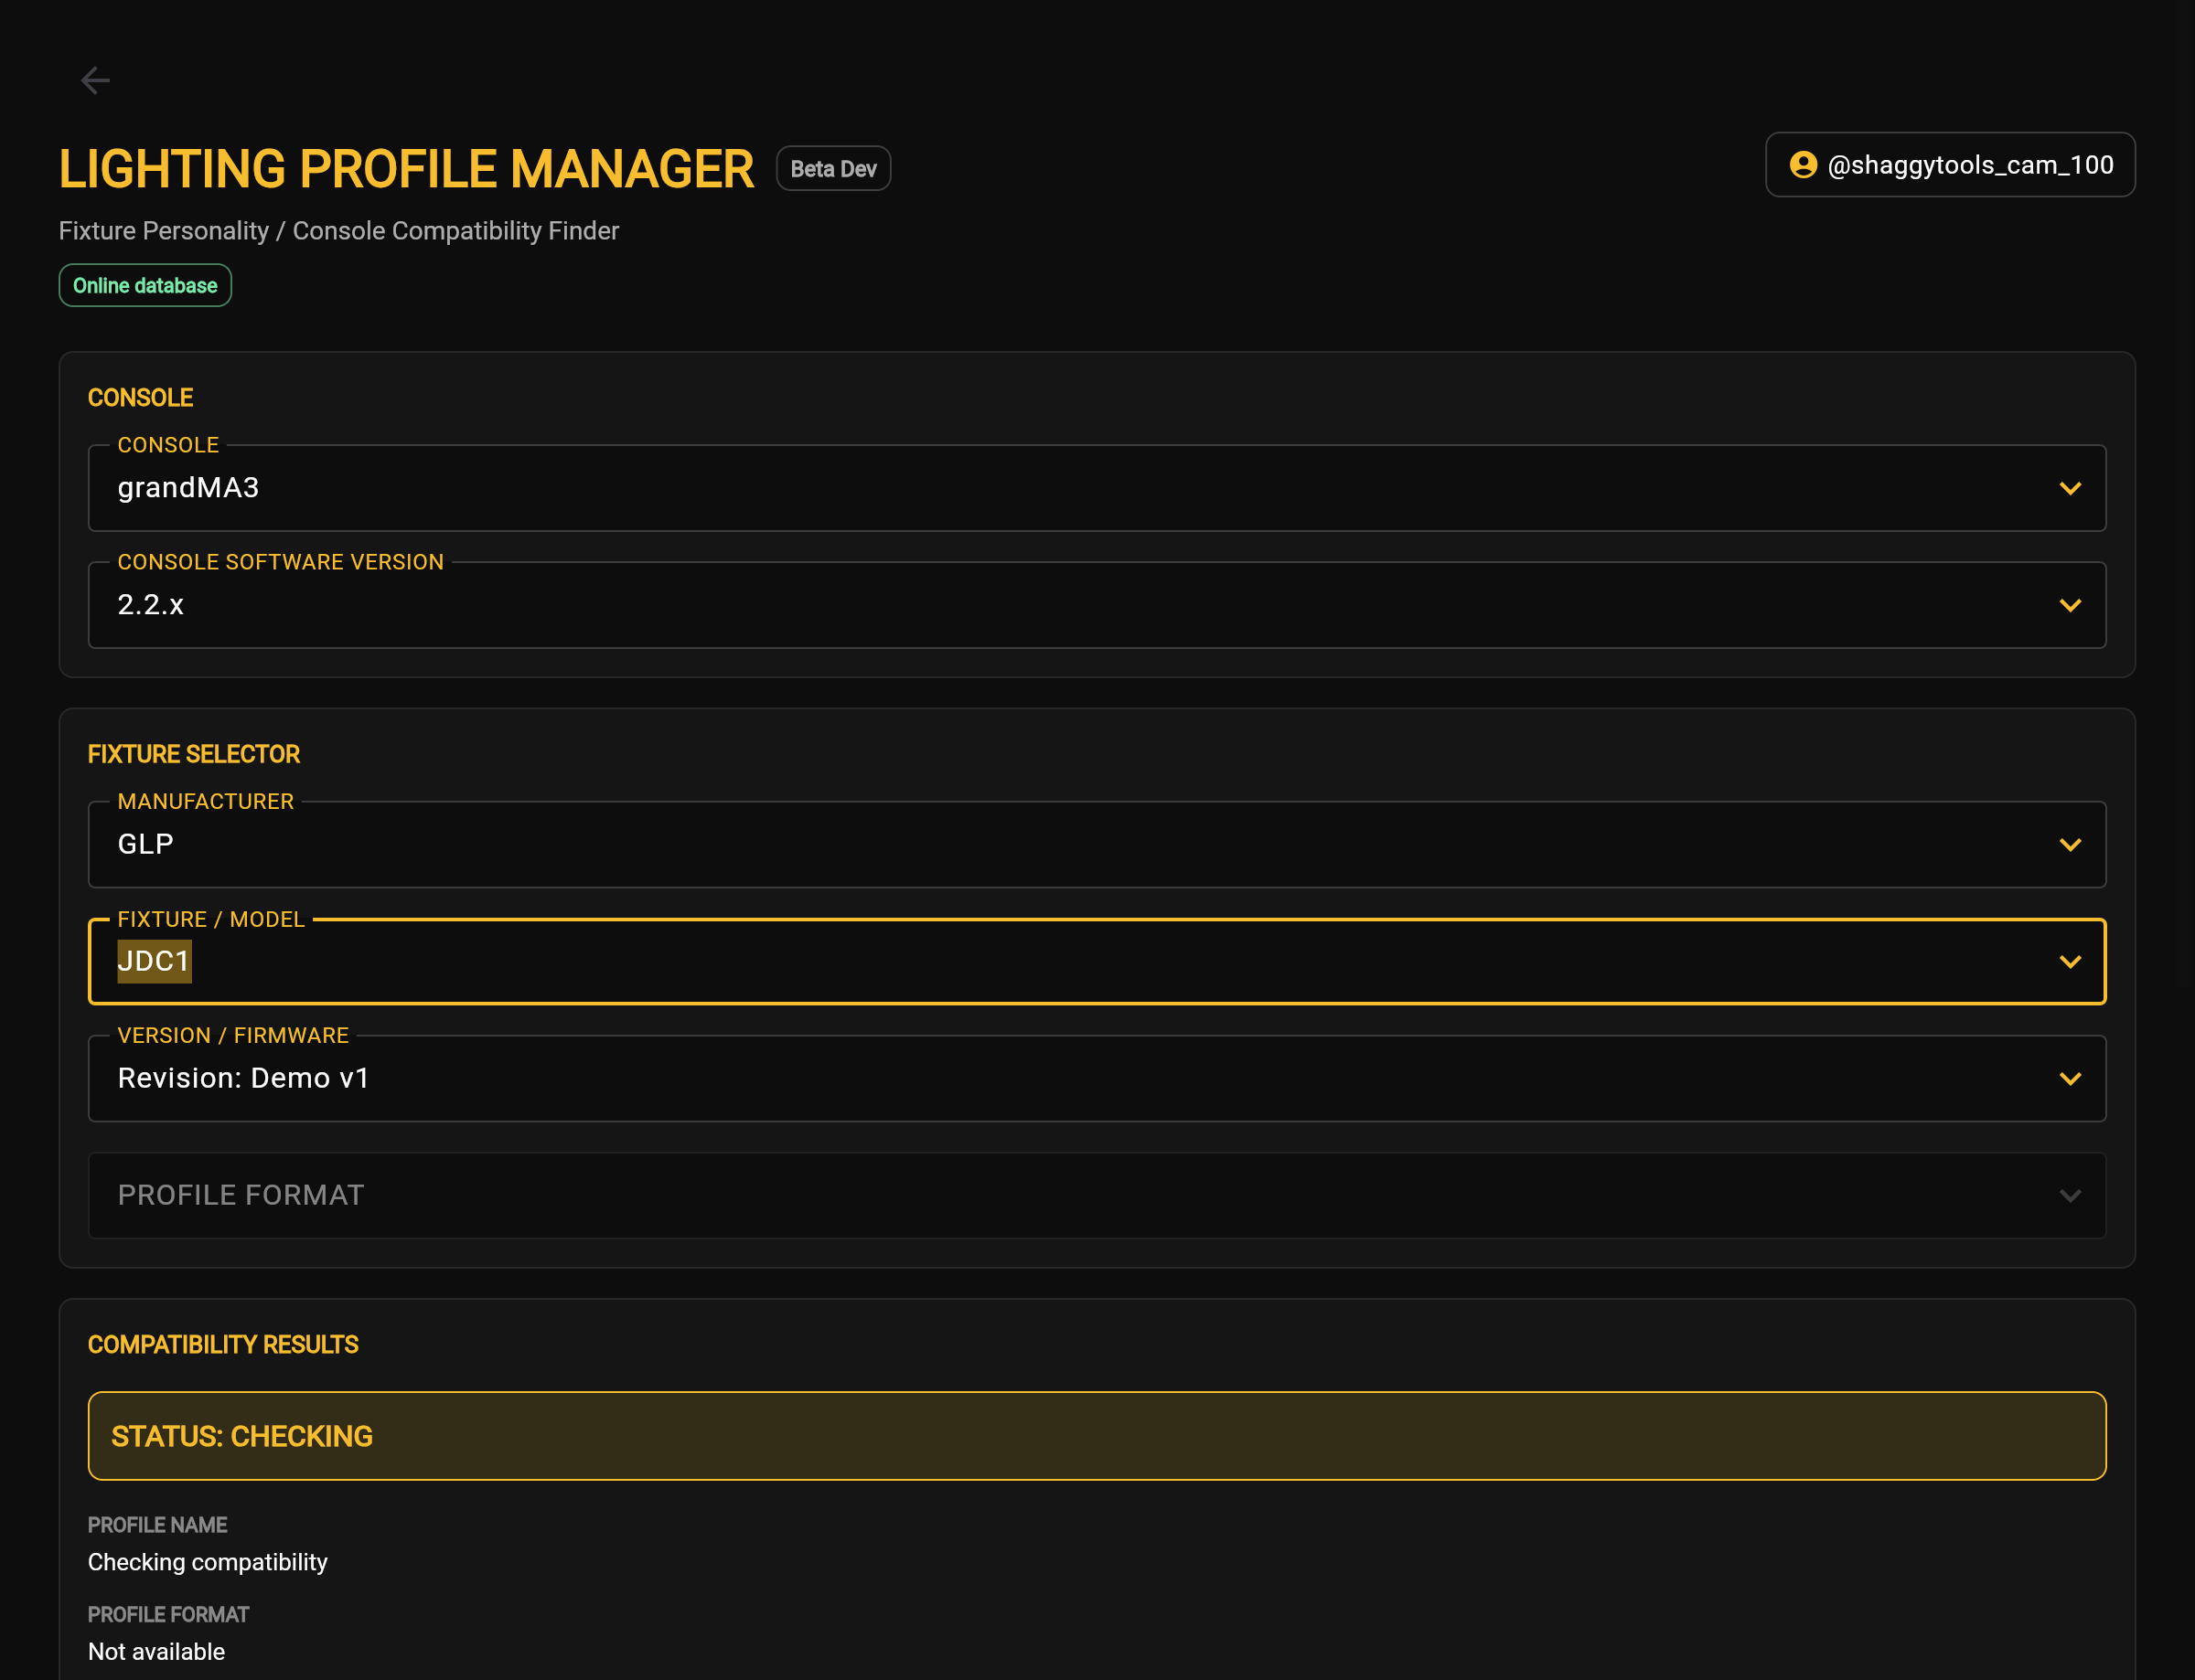This screenshot has height=1680, width=2195.
Task: Click the yellow CONSOLE section heading
Action: tap(140, 398)
